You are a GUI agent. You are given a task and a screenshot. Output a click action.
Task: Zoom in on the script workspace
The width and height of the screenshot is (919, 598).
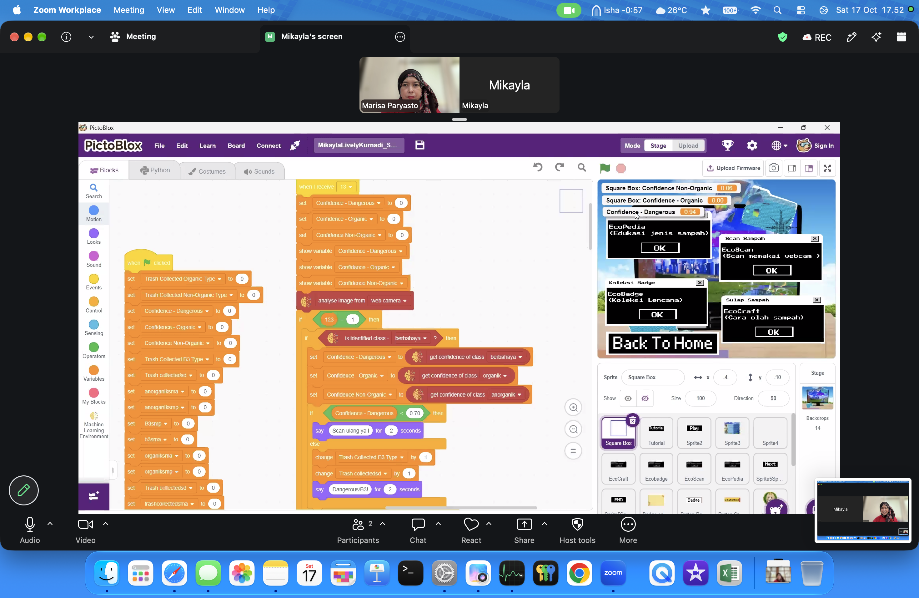pyautogui.click(x=573, y=407)
